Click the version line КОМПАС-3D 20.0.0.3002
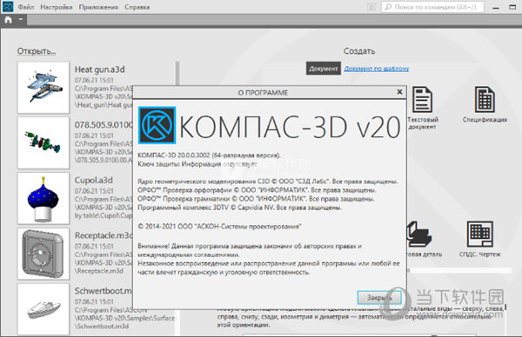This screenshot has height=337, width=522. 209,155
